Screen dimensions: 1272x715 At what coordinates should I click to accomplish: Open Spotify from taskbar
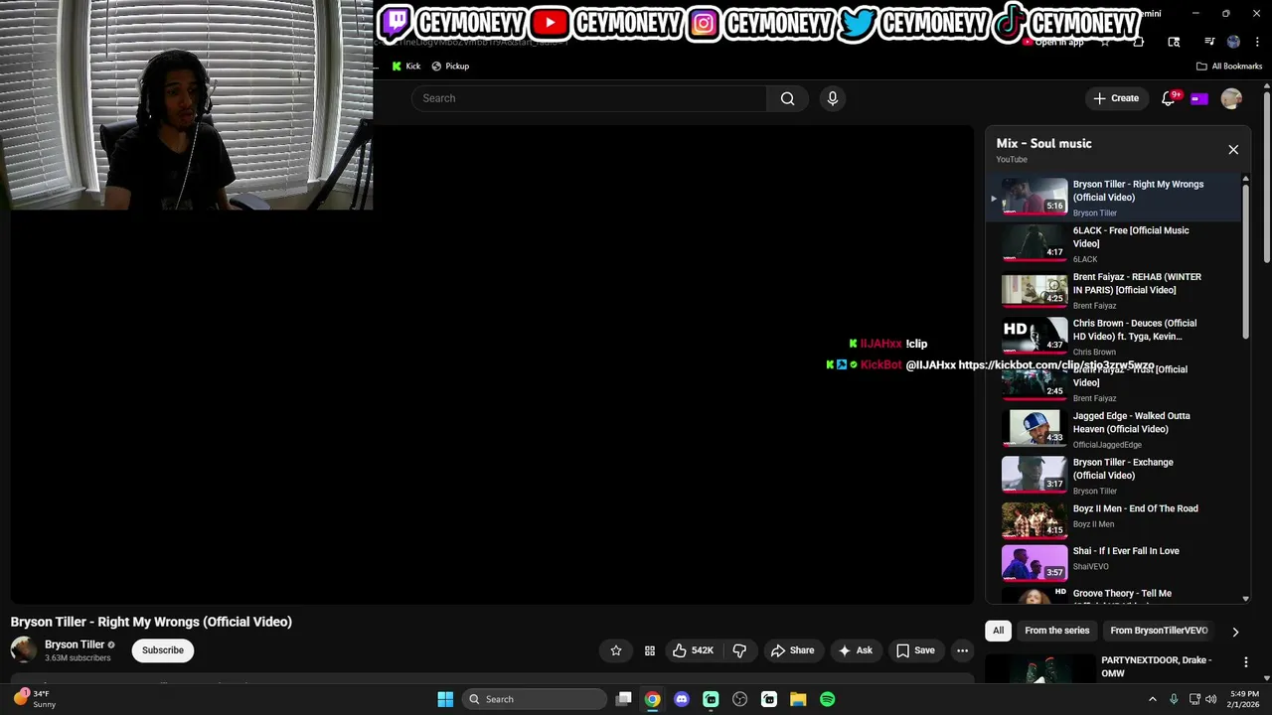[x=828, y=699]
